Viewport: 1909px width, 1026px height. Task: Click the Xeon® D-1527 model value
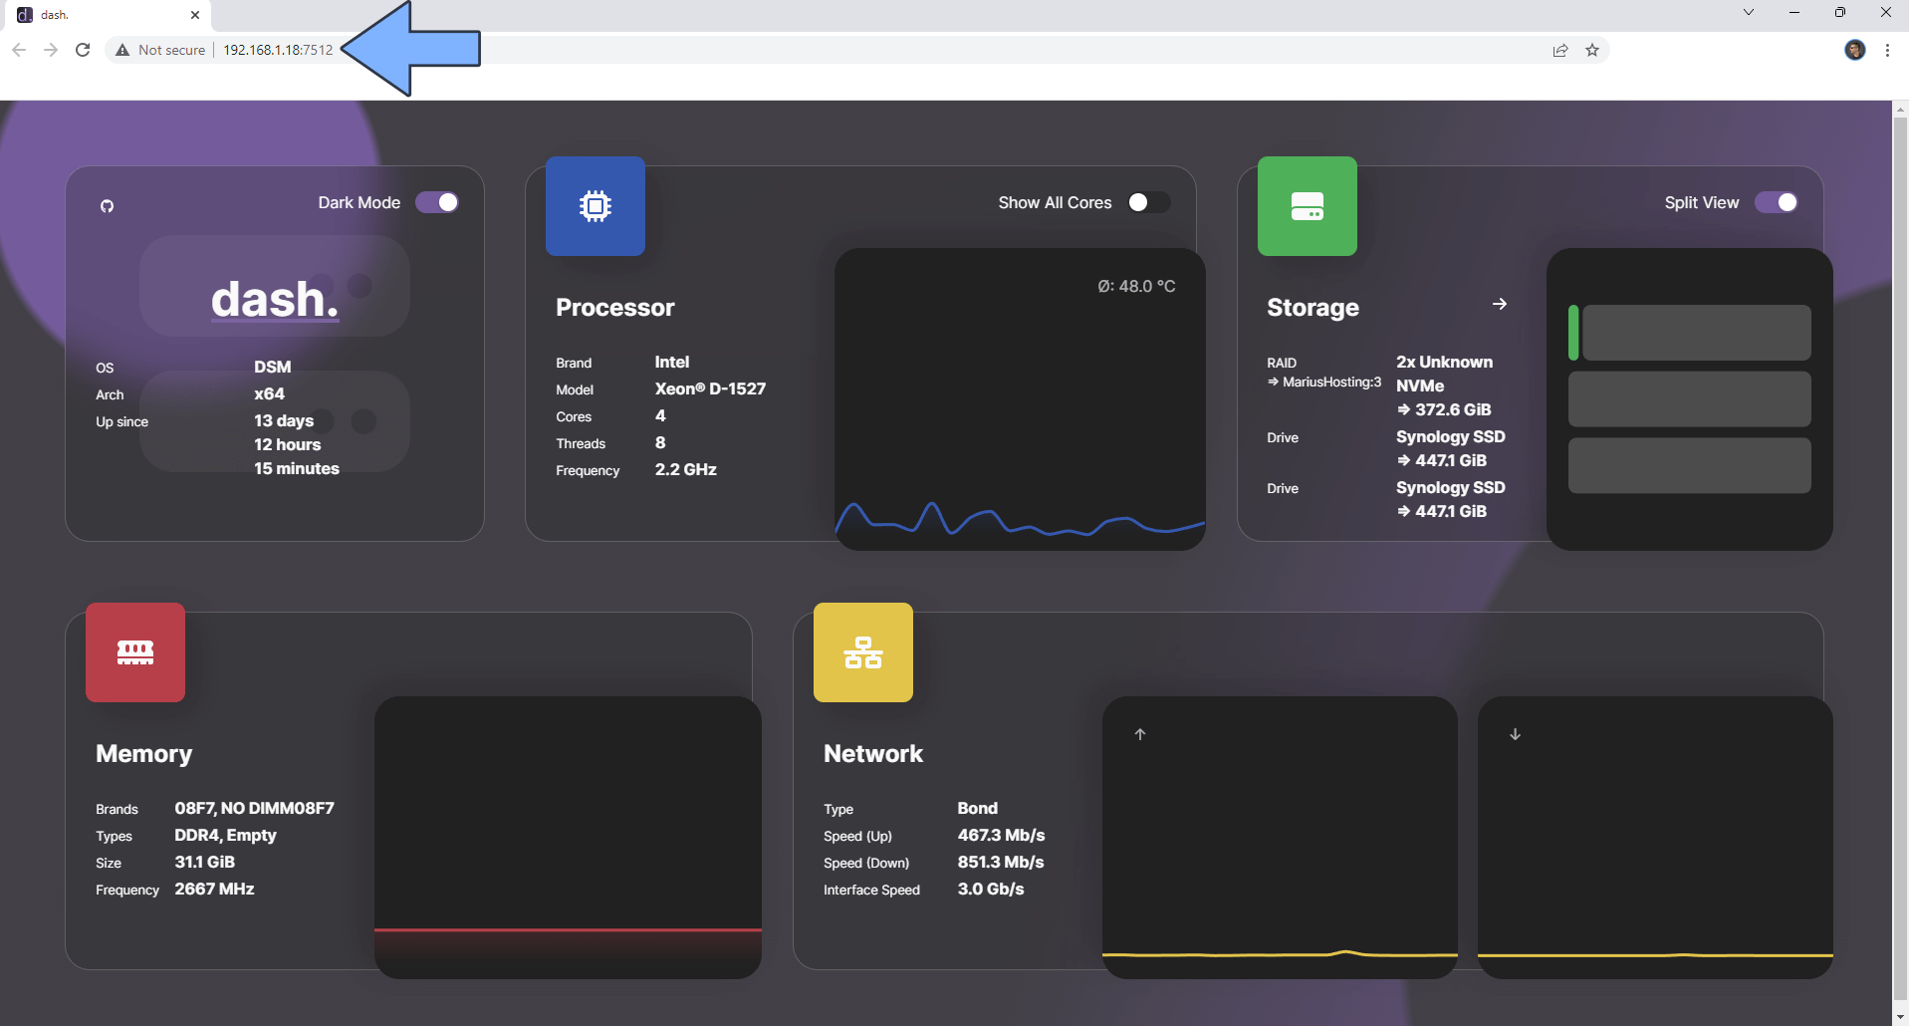click(x=710, y=388)
